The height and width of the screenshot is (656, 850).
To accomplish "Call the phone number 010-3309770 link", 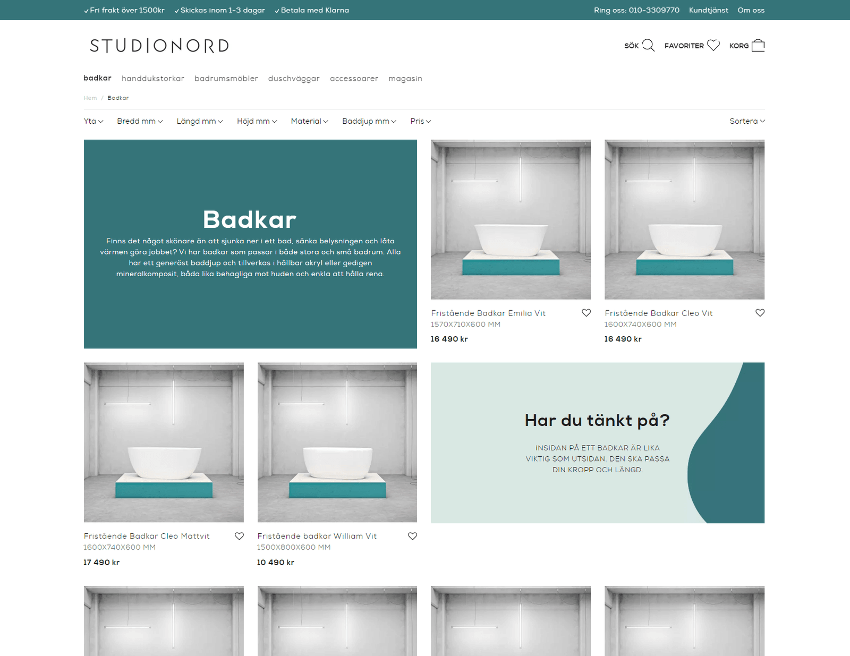I will point(636,10).
